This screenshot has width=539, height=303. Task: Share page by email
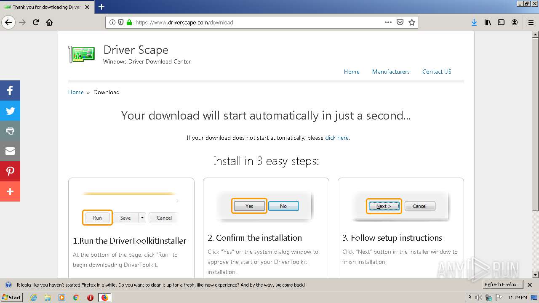click(x=10, y=151)
